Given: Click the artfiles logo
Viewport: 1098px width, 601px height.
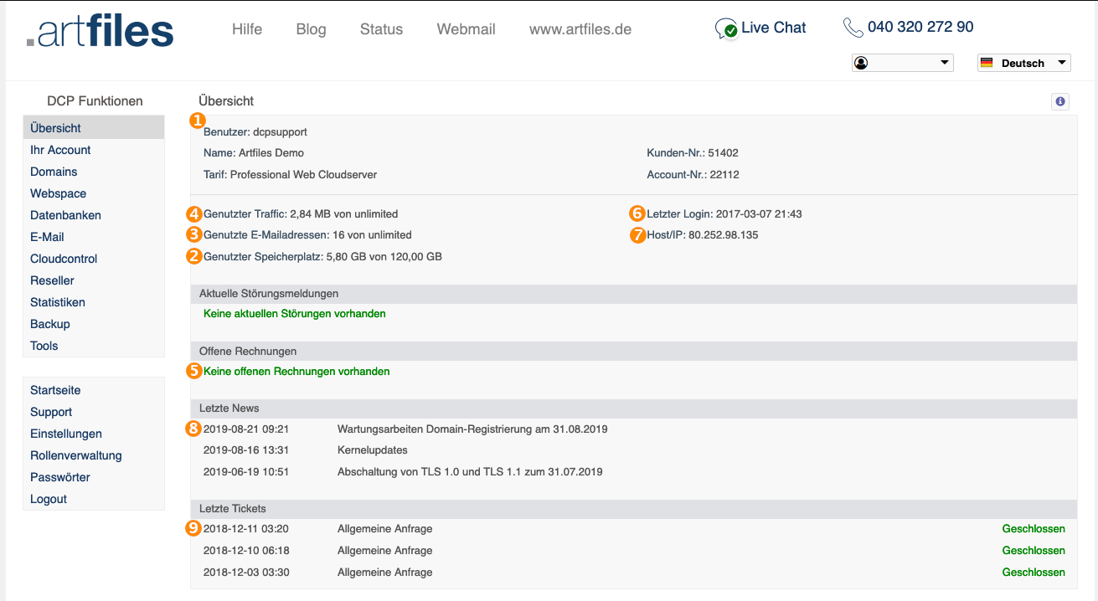Looking at the screenshot, I should [x=101, y=30].
